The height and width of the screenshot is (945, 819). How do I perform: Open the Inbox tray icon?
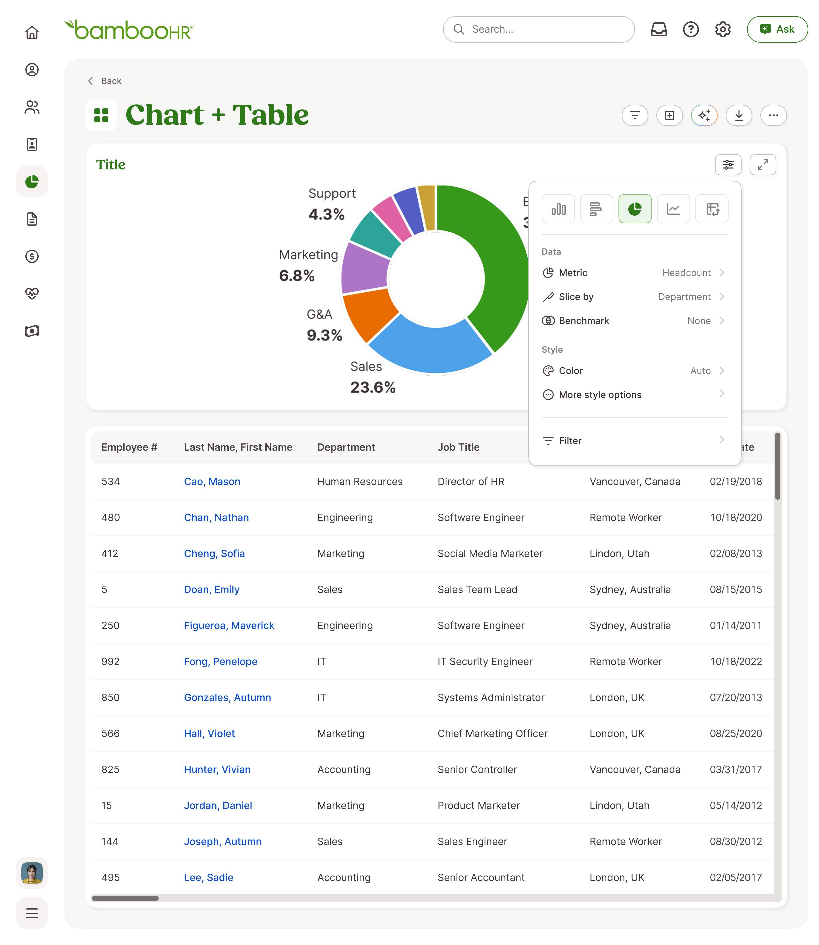pyautogui.click(x=659, y=29)
